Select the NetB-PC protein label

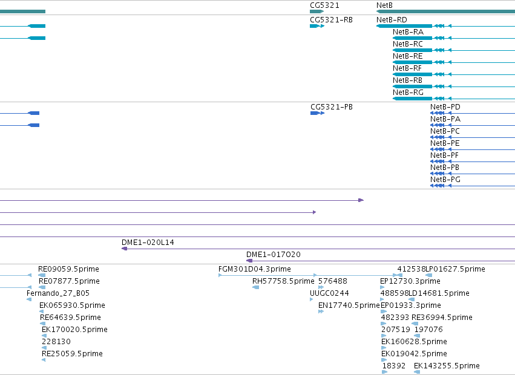tap(445, 131)
